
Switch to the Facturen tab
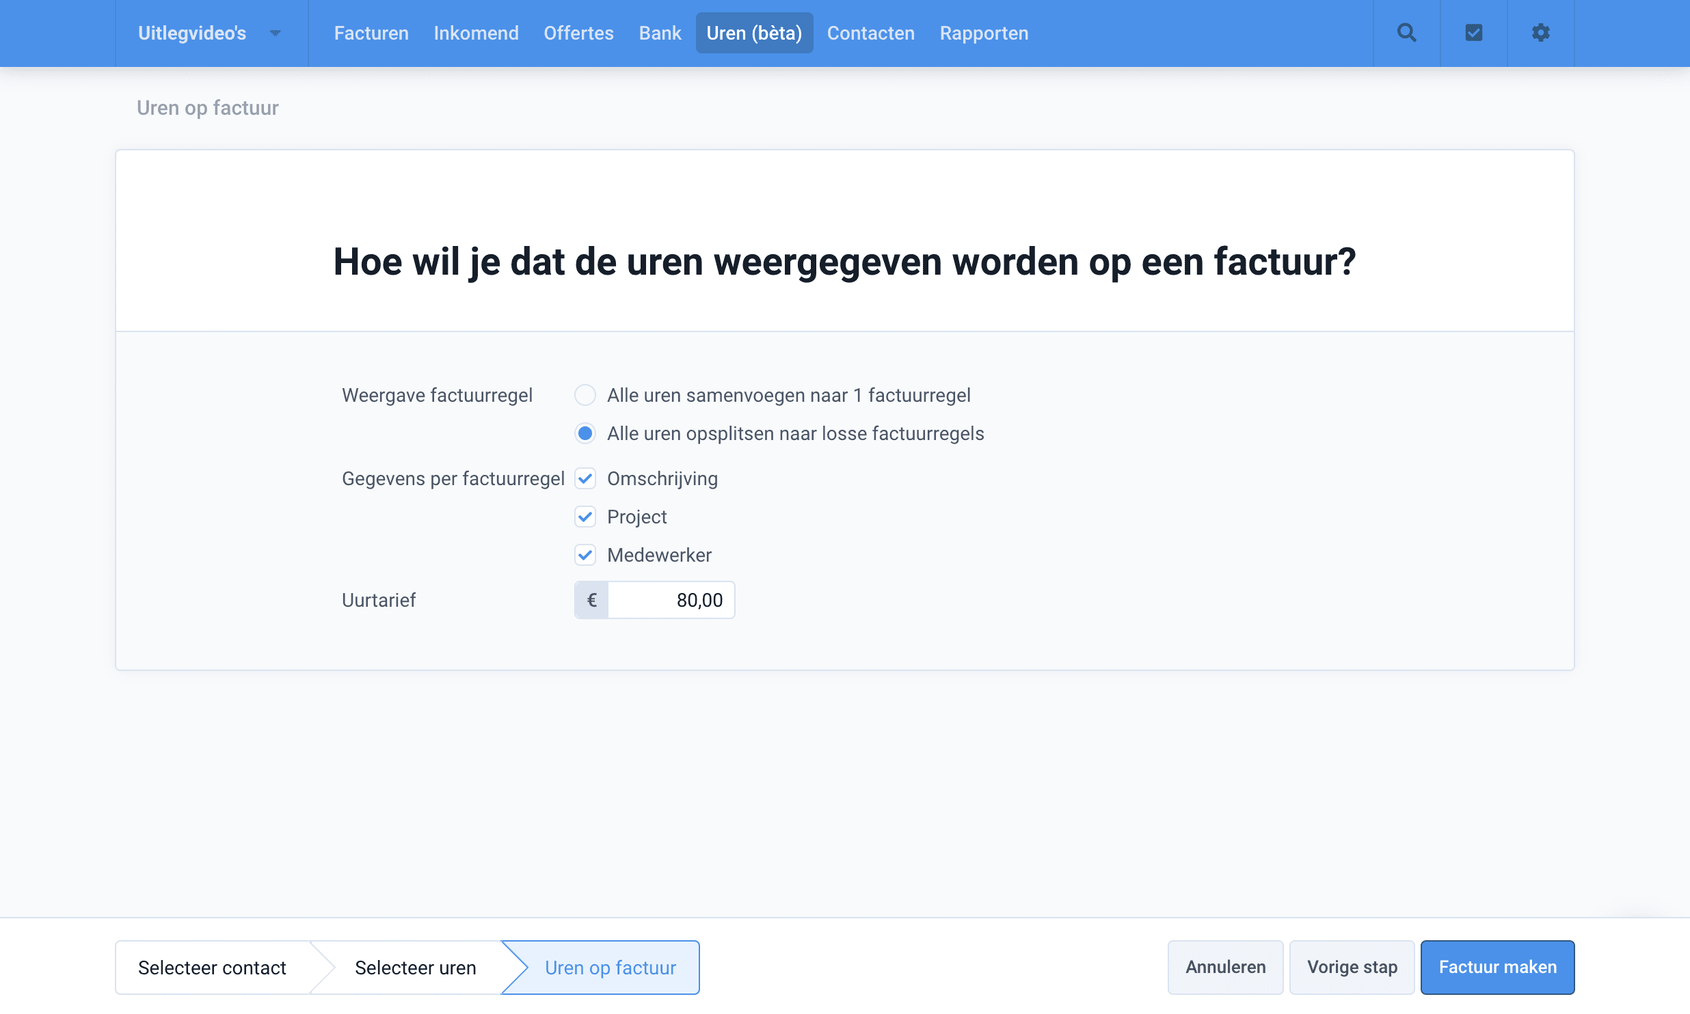pyautogui.click(x=371, y=32)
